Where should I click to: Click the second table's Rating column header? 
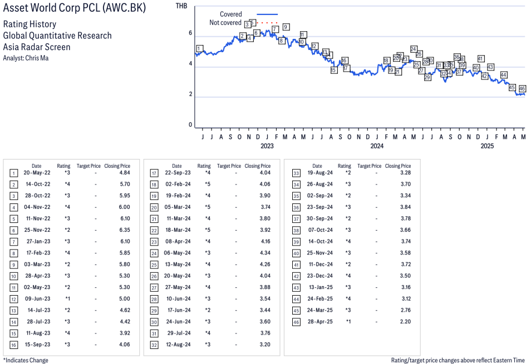[204, 166]
